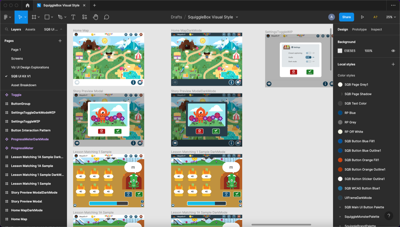Open a new tab with plus icon
The width and height of the screenshot is (400, 227).
94,5
